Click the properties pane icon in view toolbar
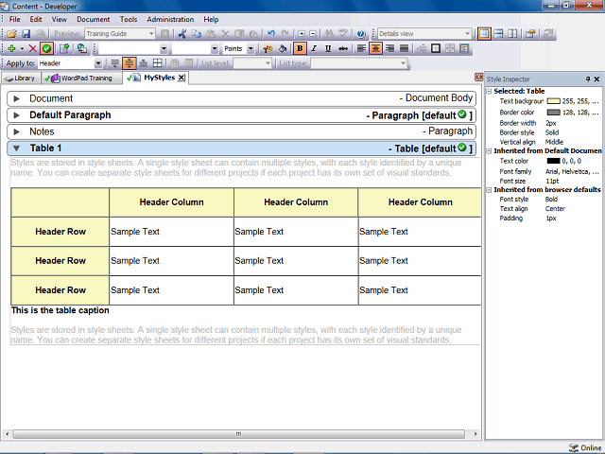 tap(529, 34)
